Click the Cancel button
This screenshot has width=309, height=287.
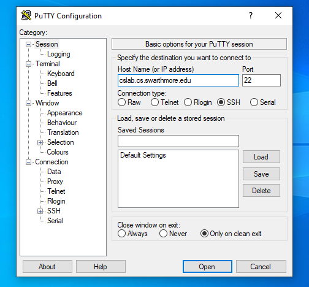[x=261, y=267]
